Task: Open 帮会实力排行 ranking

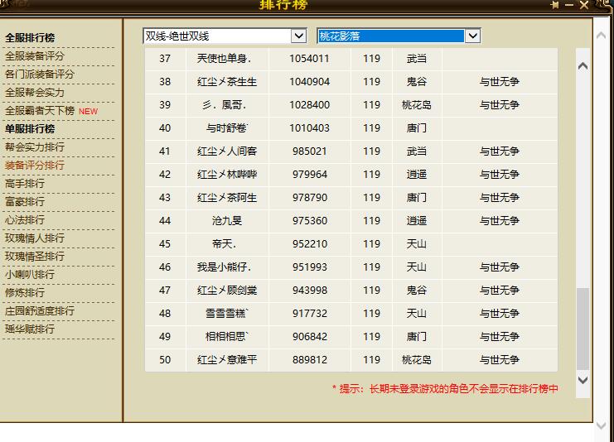Action: 35,147
